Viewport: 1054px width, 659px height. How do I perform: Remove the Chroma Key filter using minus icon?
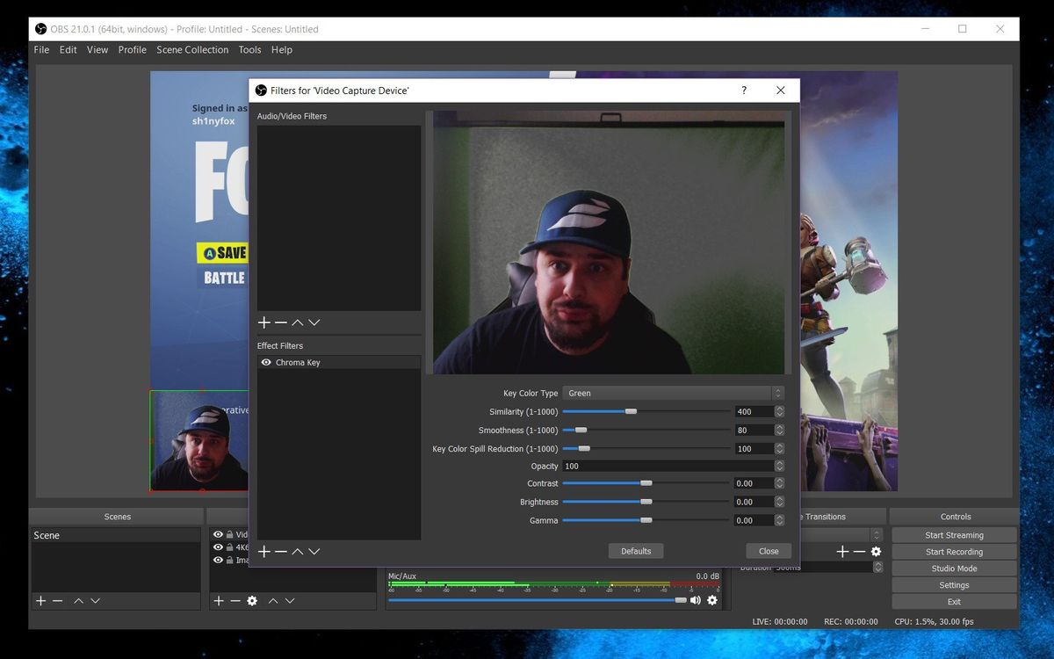click(x=279, y=551)
